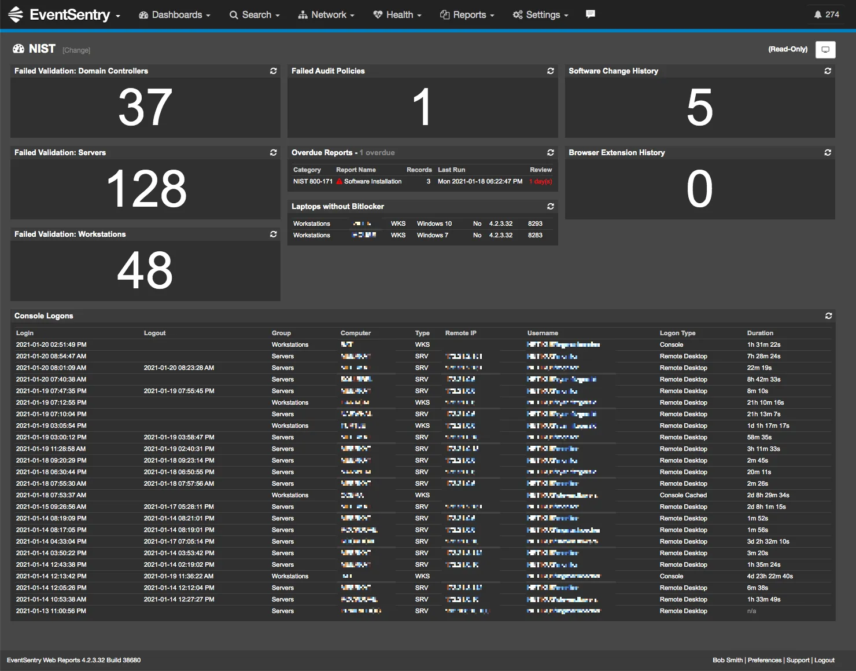The width and height of the screenshot is (856, 671).
Task: Click the NIST dashboard gauge icon
Action: pos(19,49)
